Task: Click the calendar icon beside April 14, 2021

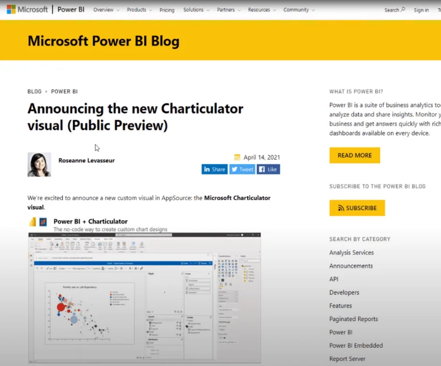Action: click(x=237, y=157)
